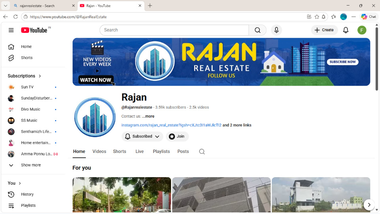Open the YouTube hamburger guide menu

coord(11,30)
